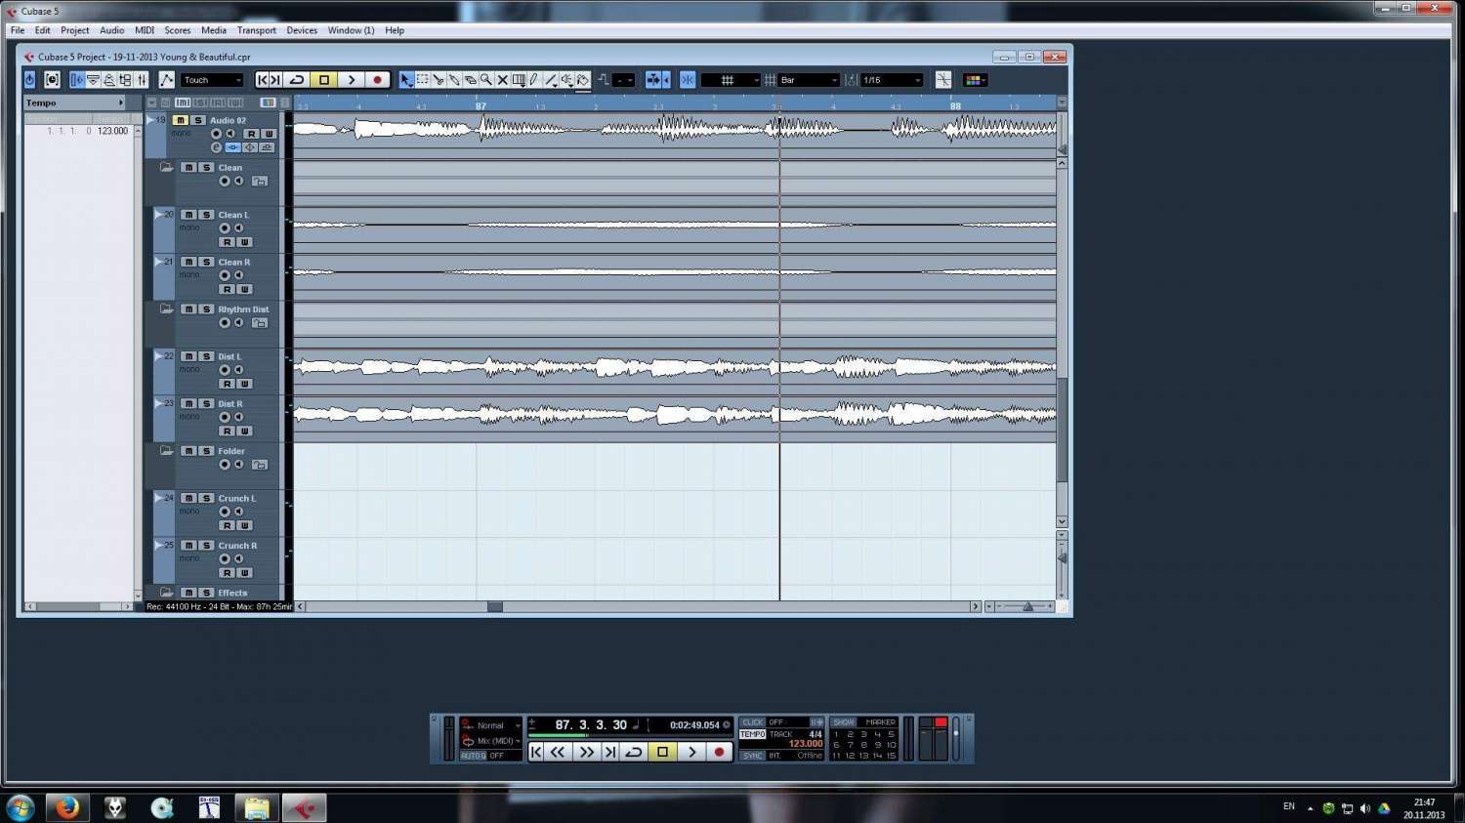Open the Pool window icon

click(x=125, y=80)
